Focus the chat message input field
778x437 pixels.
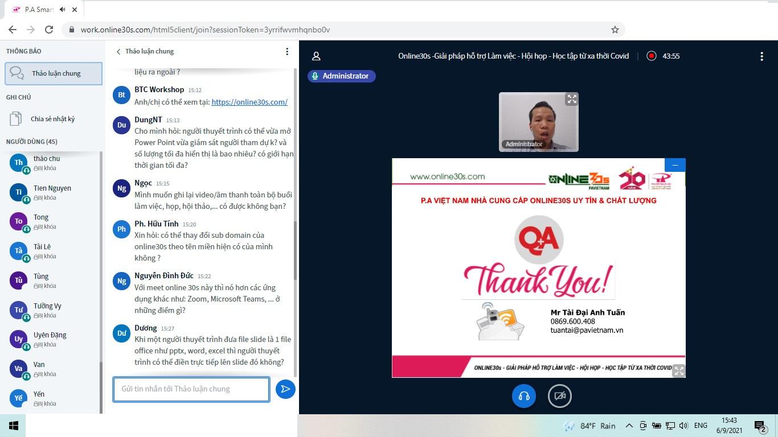click(x=191, y=389)
